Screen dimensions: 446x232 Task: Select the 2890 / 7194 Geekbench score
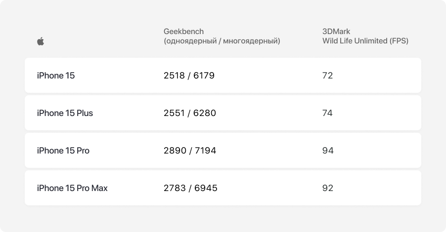(190, 151)
